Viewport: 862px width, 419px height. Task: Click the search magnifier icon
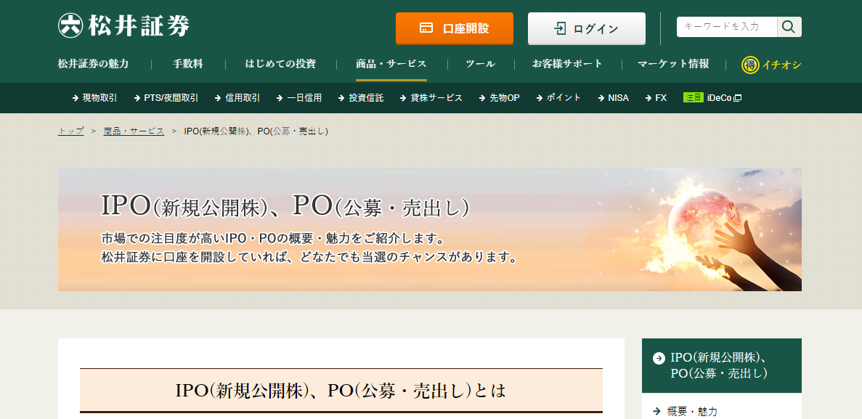pos(789,27)
